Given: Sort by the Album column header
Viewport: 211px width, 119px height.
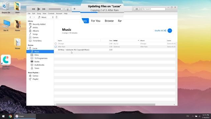Looking at the screenshot, I should pos(142,40).
